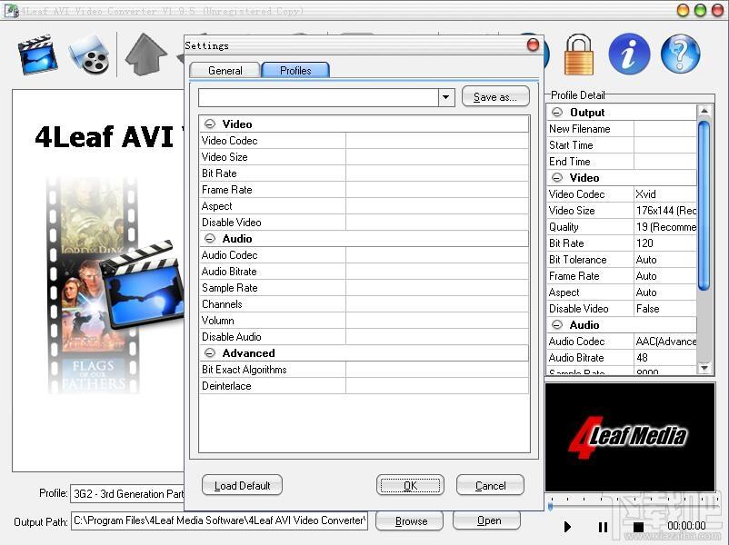Stop the preview playback
Image resolution: width=729 pixels, height=545 pixels.
[x=638, y=527]
